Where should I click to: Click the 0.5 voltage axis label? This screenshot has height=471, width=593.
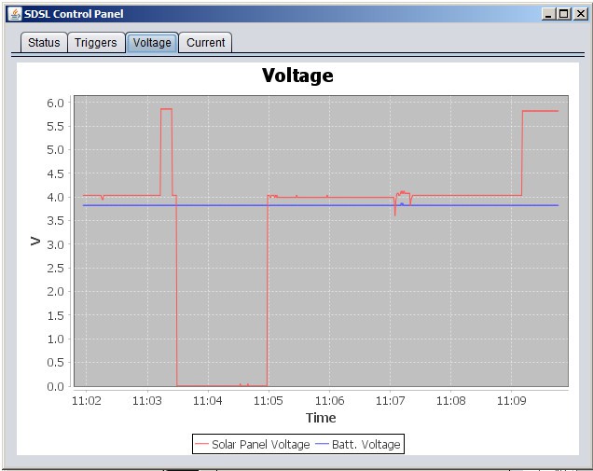56,363
